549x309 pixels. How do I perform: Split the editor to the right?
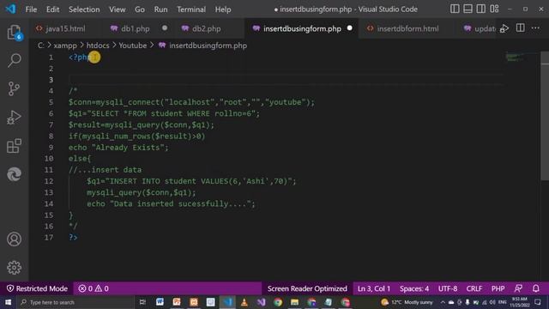click(x=521, y=28)
